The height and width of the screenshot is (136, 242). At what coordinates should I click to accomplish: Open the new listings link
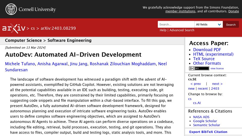pos(191,88)
